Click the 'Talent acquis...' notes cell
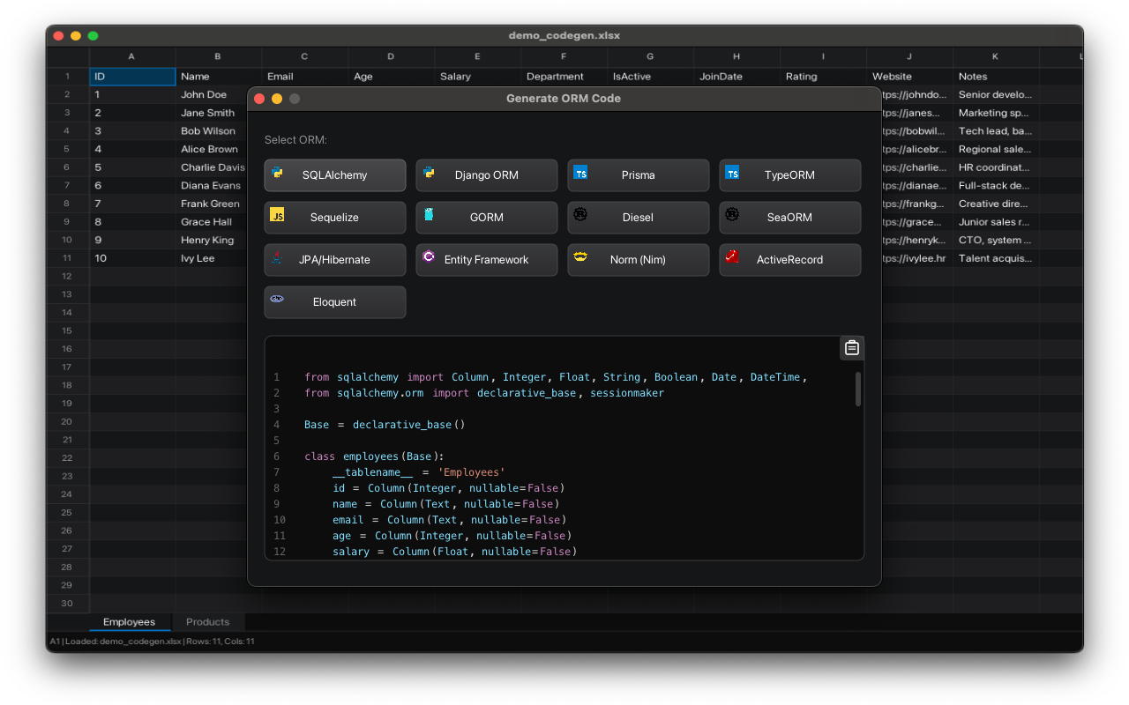 click(x=996, y=258)
